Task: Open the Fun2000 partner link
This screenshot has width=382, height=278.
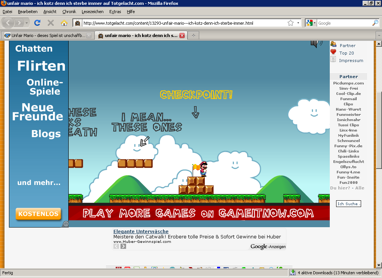Action: (x=348, y=183)
